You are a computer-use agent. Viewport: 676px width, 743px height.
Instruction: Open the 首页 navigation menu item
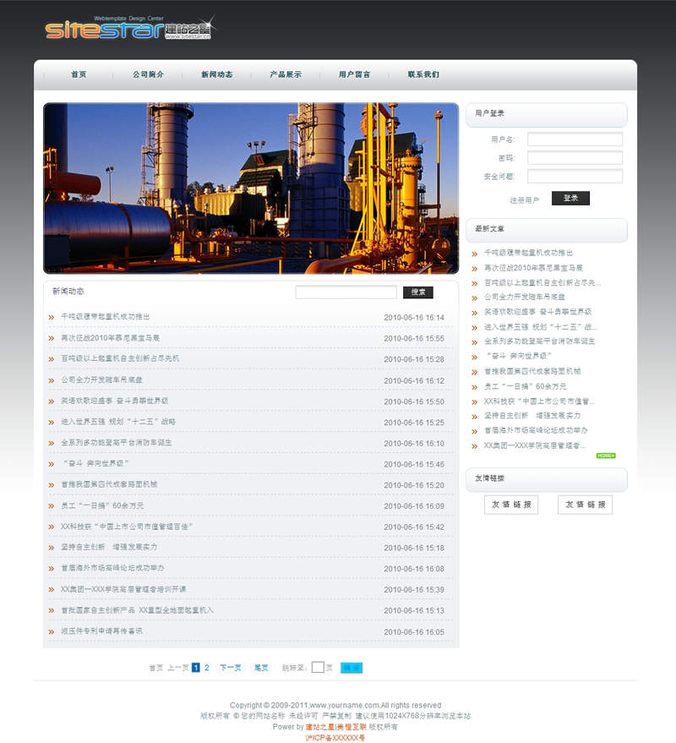(79, 75)
